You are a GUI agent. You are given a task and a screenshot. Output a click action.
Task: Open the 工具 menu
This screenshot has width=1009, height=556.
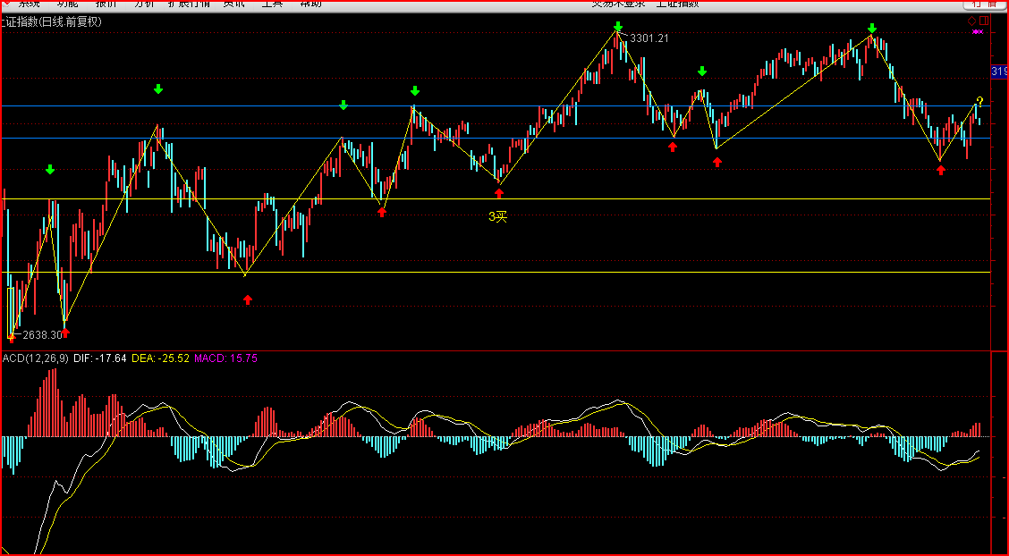(x=273, y=4)
